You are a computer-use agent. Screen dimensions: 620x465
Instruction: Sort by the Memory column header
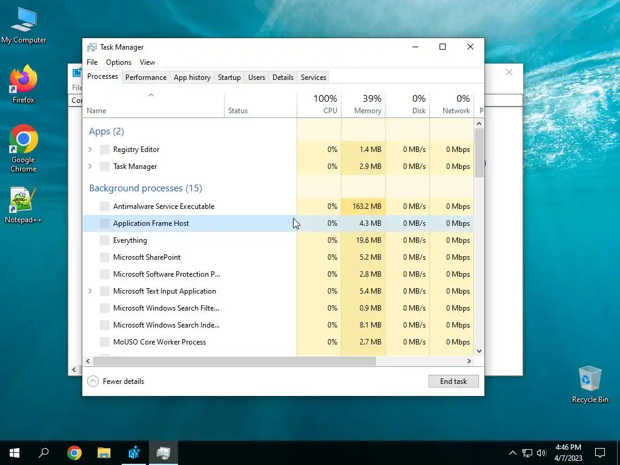click(x=363, y=104)
